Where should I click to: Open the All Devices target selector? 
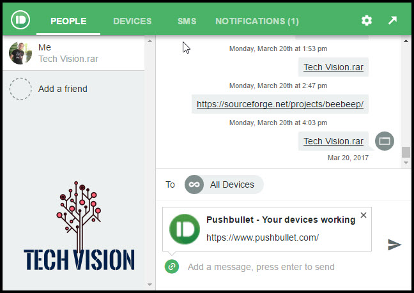point(224,184)
